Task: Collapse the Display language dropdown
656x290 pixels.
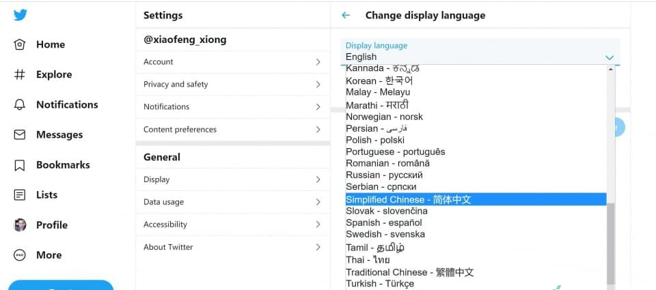Action: (609, 57)
